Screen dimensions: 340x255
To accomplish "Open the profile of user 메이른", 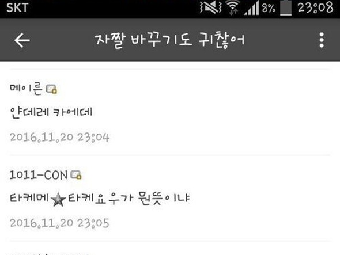I will coord(26,89).
